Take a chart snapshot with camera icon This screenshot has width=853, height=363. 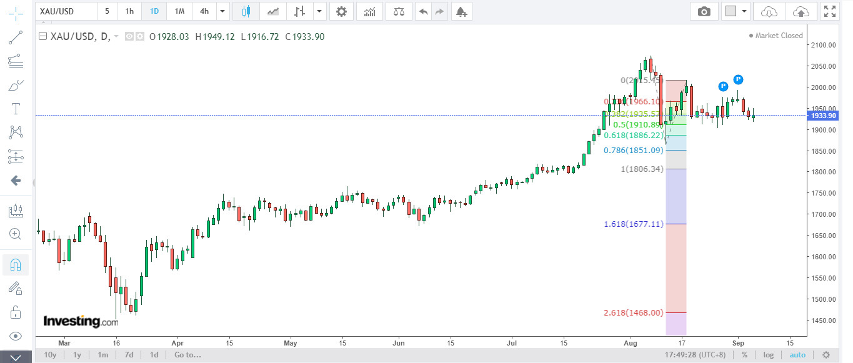704,11
